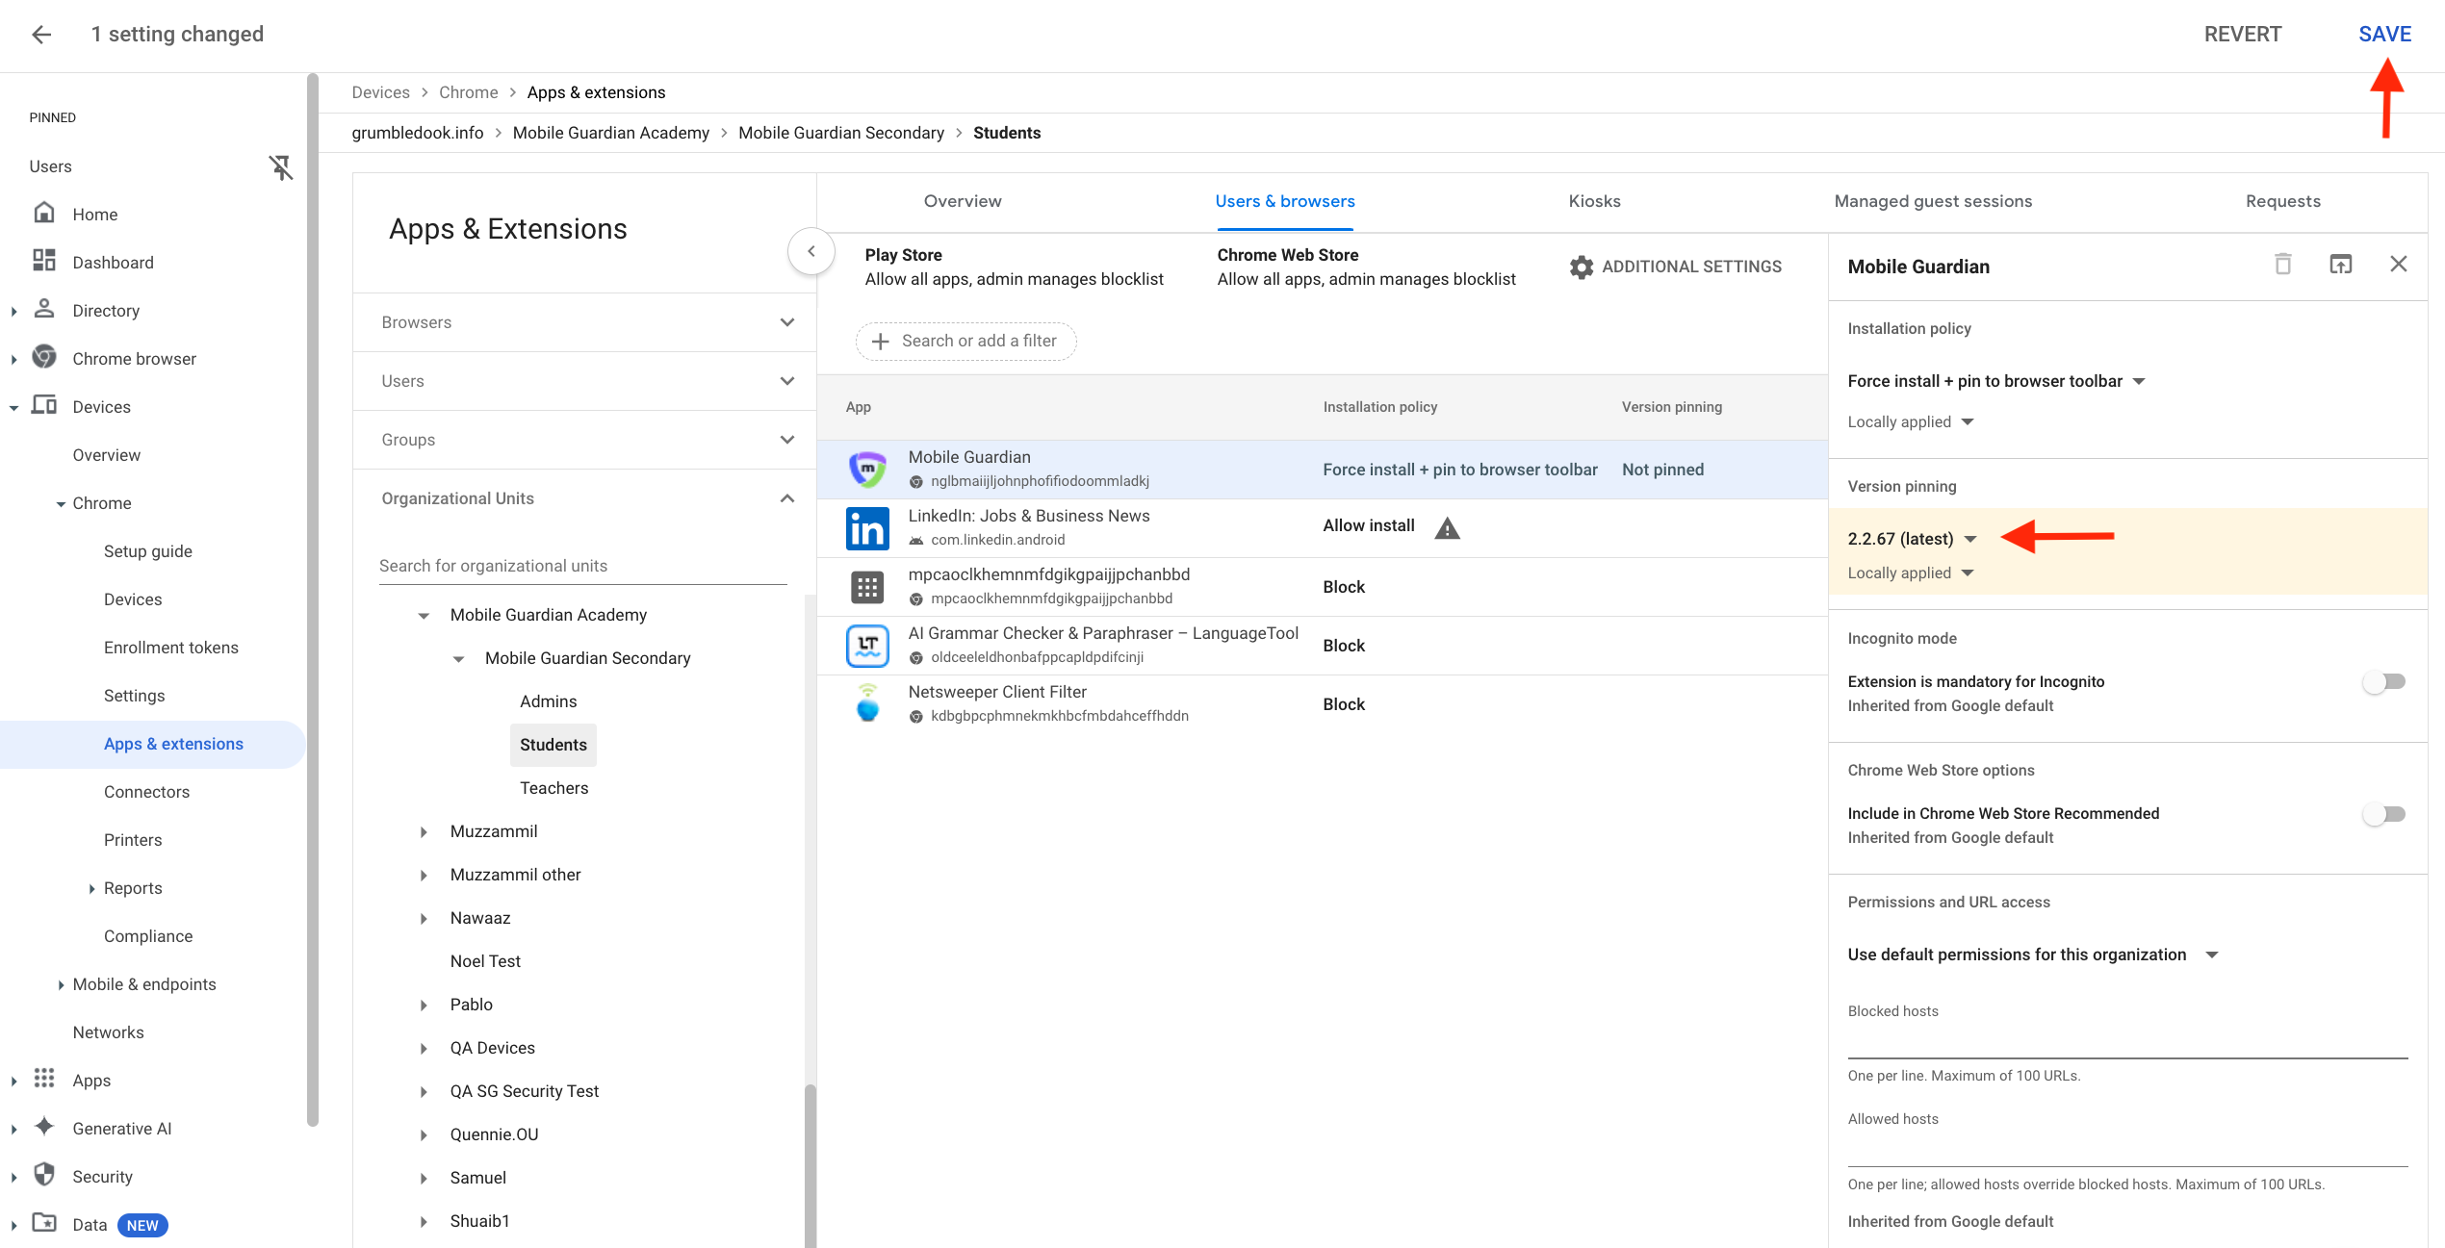Toggle Include in Chrome Web Store Recommended

[x=2382, y=813]
